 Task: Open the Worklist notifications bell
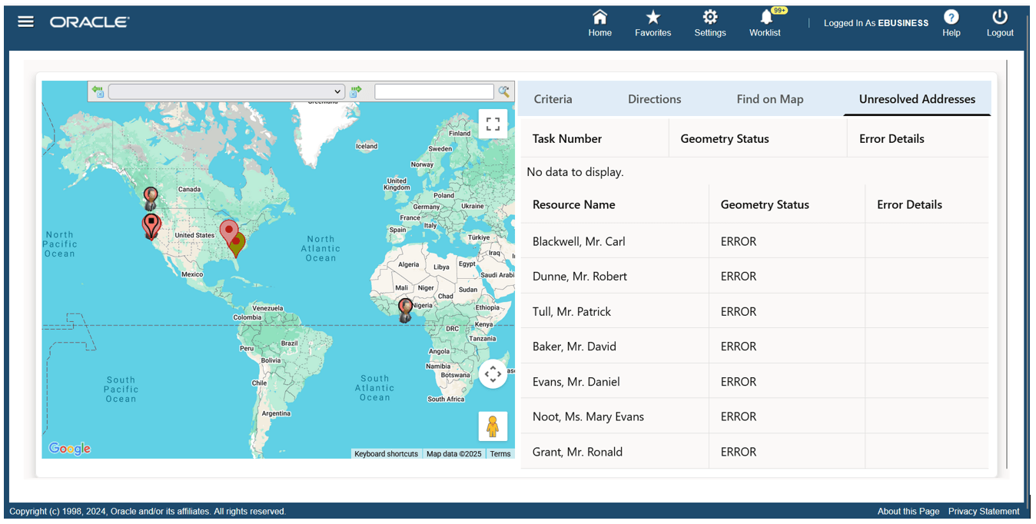765,21
